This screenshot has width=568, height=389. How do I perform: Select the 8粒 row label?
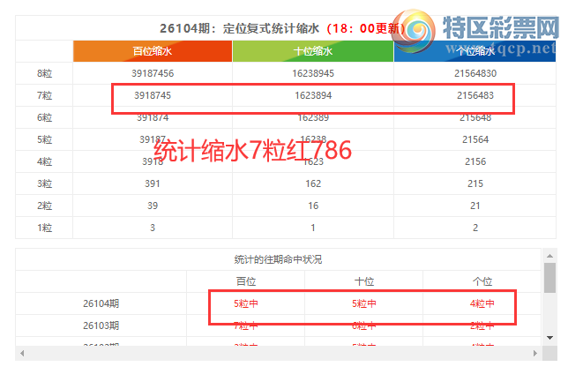click(44, 73)
